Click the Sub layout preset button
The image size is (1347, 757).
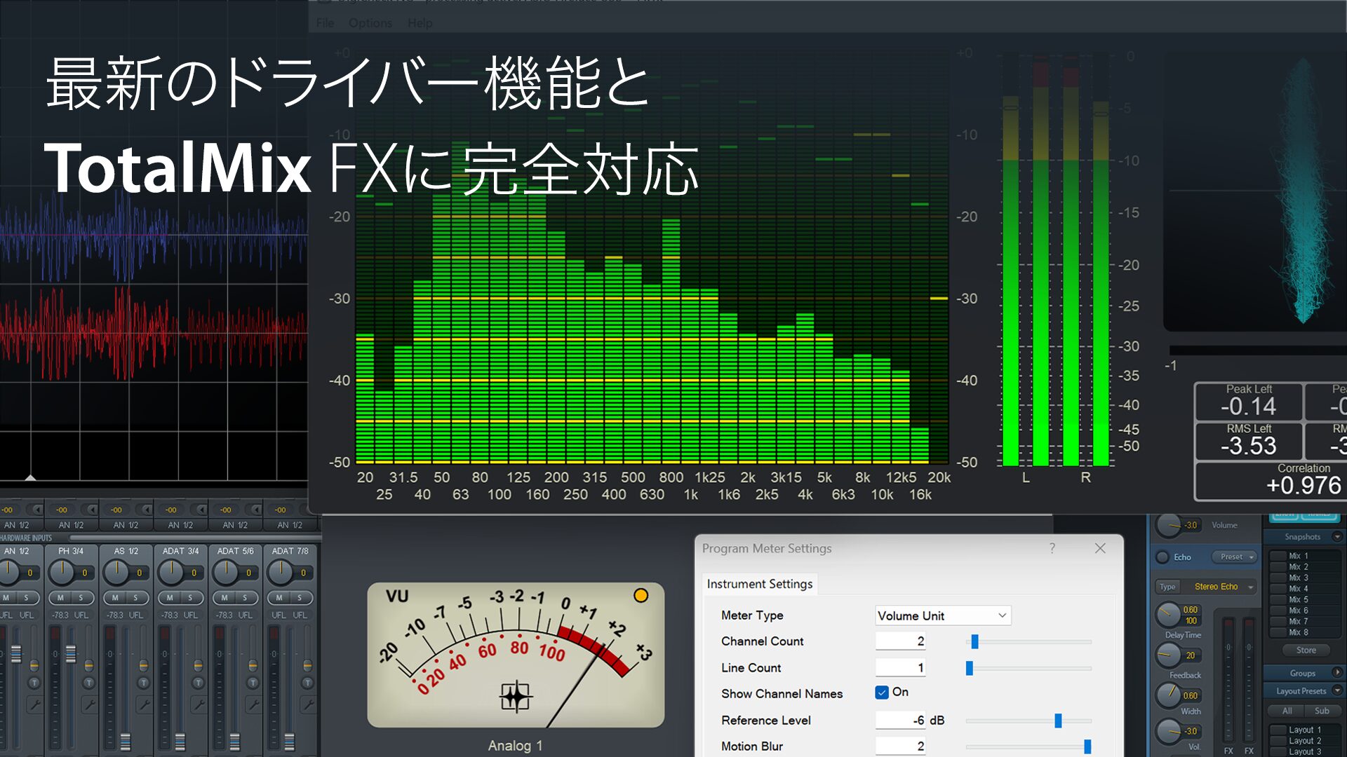click(x=1321, y=711)
